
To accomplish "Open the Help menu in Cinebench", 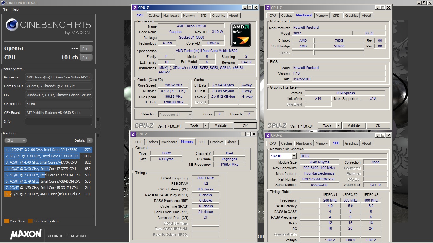I will coord(15,9).
